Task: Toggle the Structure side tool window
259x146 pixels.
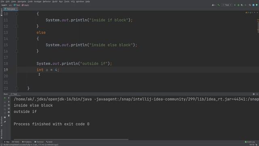Action: pos(2,121)
